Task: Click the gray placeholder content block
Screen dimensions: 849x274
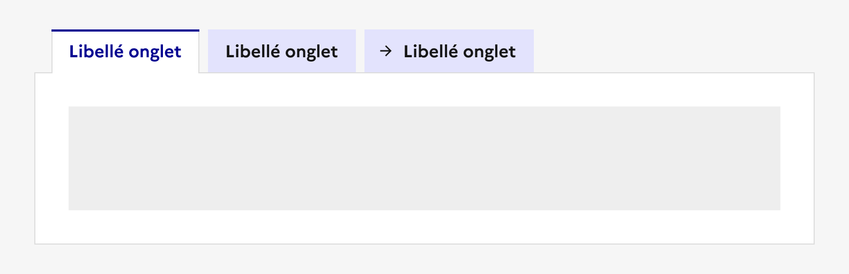Action: [x=424, y=158]
